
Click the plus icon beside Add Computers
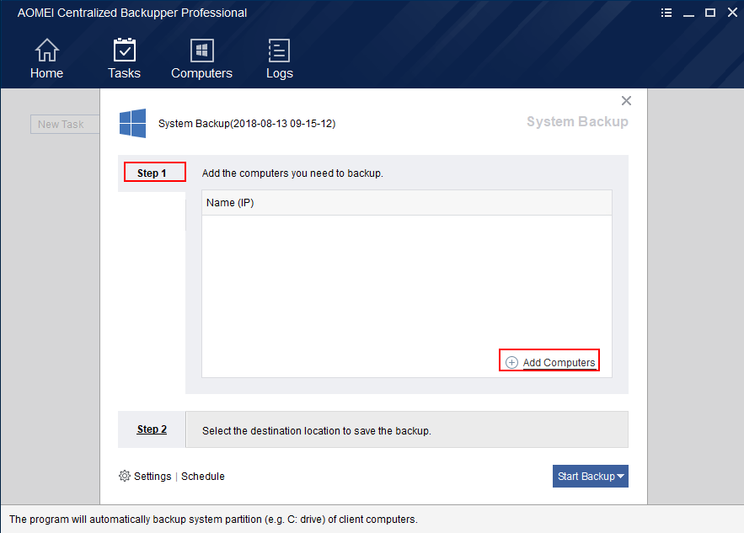(511, 363)
